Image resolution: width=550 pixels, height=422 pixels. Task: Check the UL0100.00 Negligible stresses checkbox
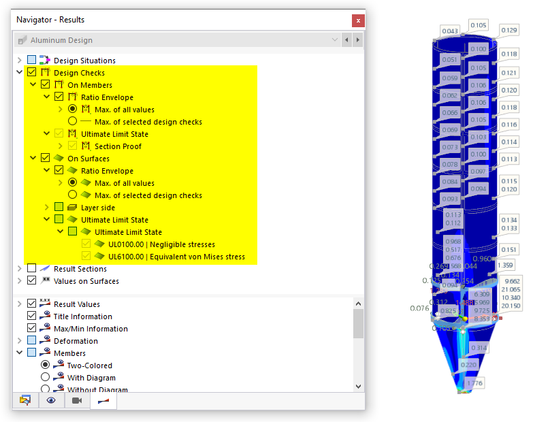click(x=86, y=243)
